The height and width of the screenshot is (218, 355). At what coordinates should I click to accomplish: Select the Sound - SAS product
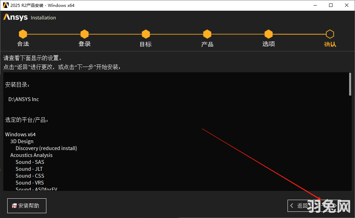coord(30,162)
